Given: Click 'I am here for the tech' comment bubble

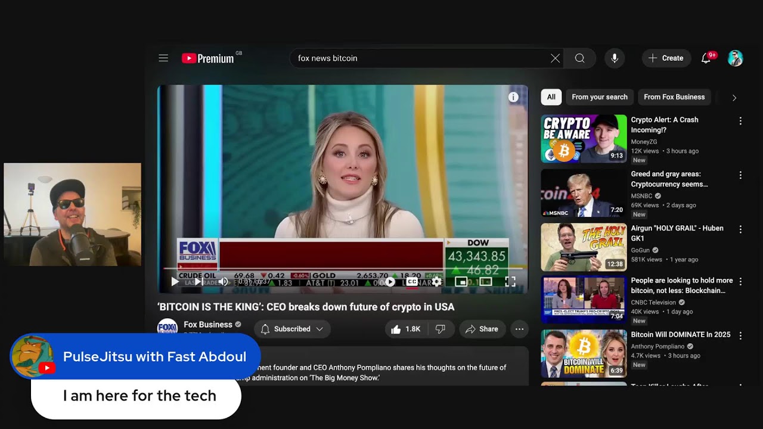Looking at the screenshot, I should pyautogui.click(x=136, y=396).
